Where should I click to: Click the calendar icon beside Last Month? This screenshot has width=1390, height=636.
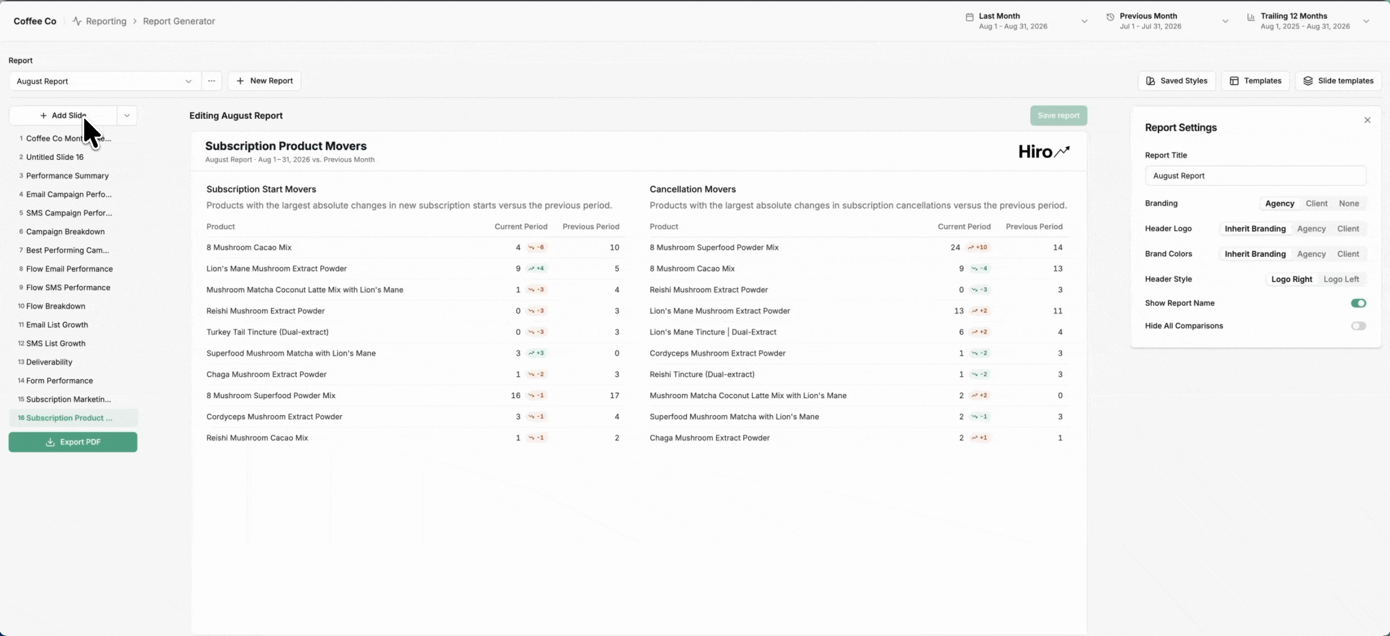pyautogui.click(x=969, y=17)
